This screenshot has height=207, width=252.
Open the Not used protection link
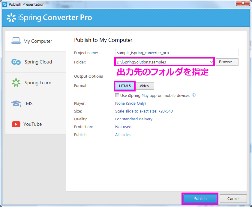click(123, 127)
